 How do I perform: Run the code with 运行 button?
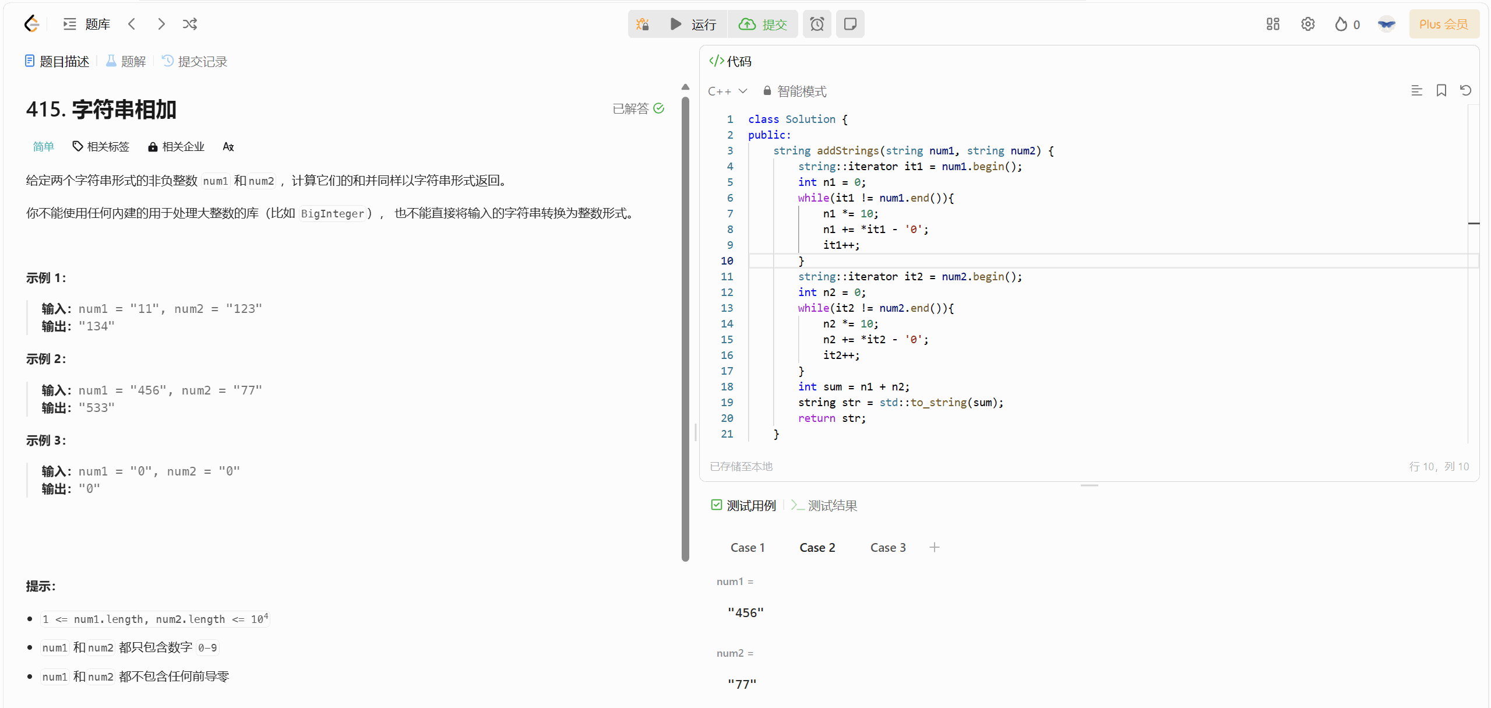point(693,24)
